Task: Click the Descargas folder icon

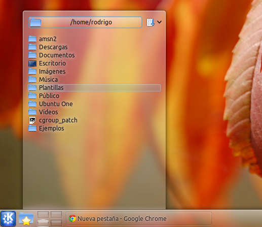Action: point(32,47)
